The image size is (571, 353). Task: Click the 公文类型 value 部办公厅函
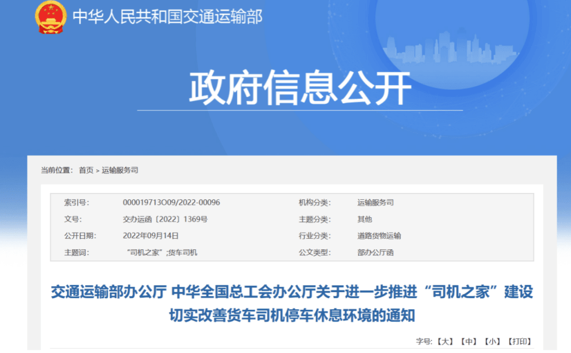point(375,253)
